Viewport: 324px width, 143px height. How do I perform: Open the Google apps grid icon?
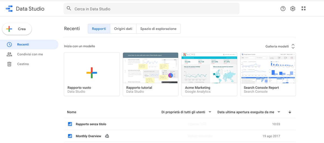[303, 9]
